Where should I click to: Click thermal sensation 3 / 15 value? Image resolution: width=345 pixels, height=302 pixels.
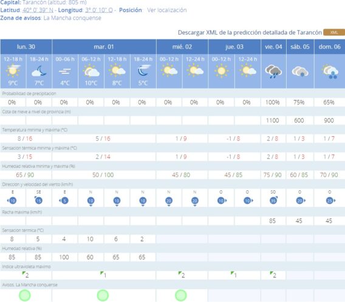[x=25, y=157]
